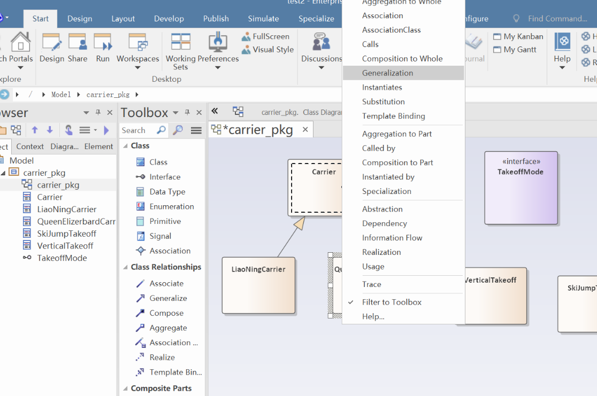Open My Gantt

pos(515,50)
